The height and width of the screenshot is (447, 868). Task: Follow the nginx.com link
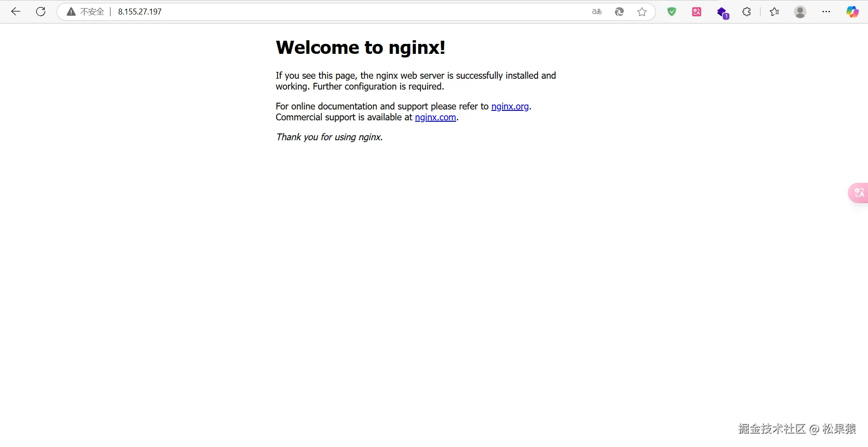[435, 117]
